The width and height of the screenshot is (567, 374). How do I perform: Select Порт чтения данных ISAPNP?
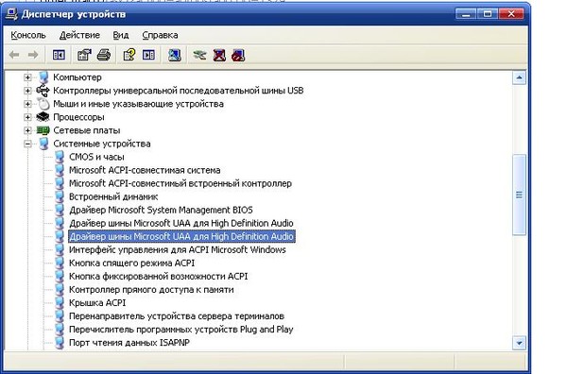tap(129, 343)
